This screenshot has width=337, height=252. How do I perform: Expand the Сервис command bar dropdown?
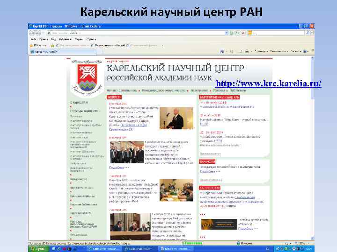click(x=296, y=51)
